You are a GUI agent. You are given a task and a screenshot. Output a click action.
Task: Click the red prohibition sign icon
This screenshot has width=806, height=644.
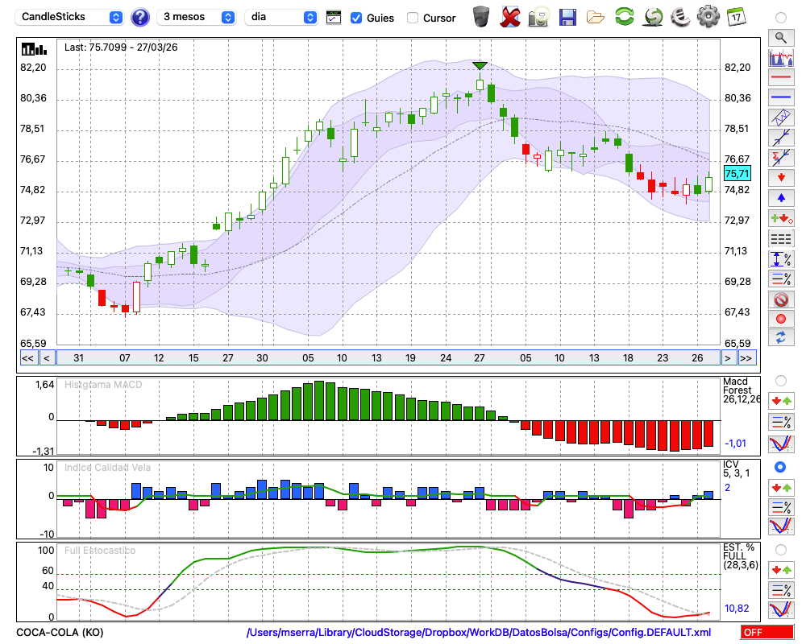(x=779, y=299)
